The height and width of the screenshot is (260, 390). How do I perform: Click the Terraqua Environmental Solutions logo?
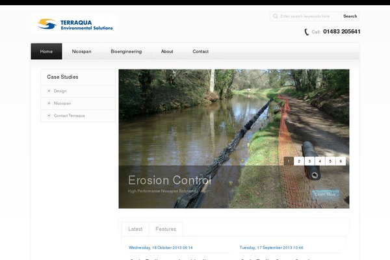75,24
